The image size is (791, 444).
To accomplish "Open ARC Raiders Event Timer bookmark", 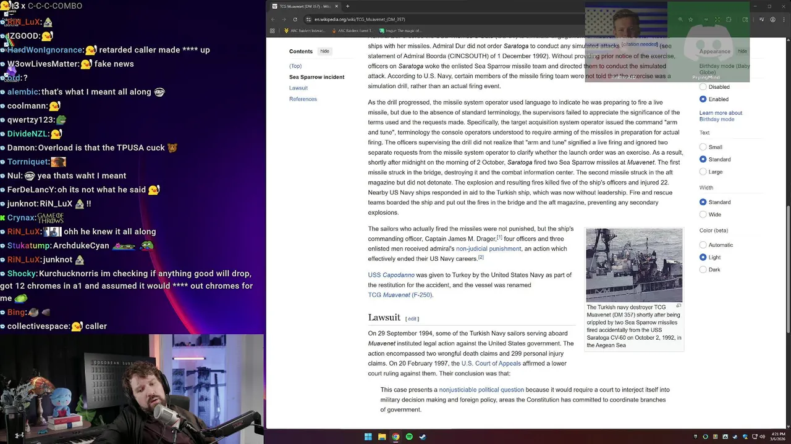I will pyautogui.click(x=352, y=30).
